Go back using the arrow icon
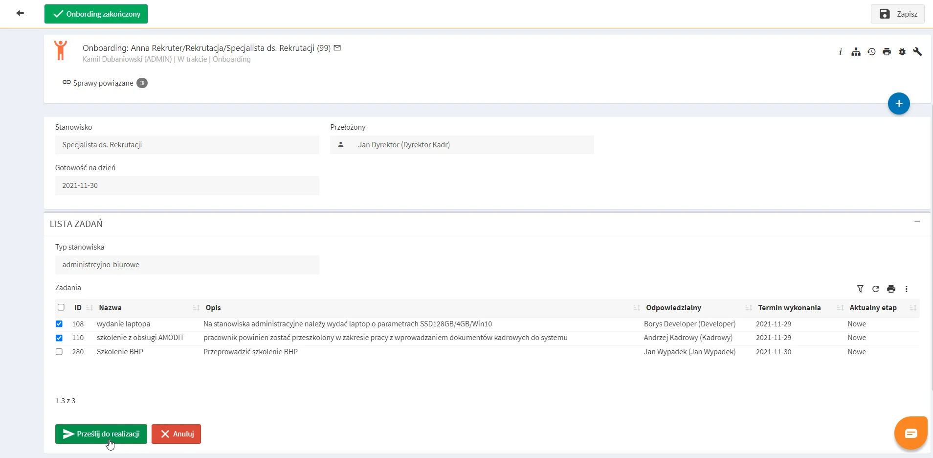 click(20, 13)
